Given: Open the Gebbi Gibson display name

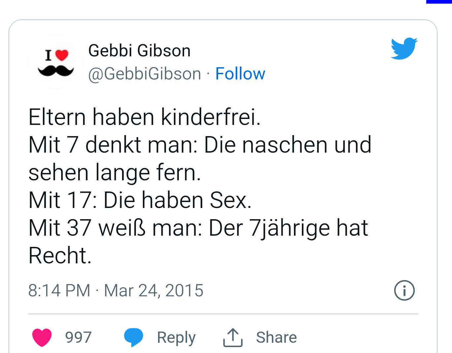Looking at the screenshot, I should [139, 51].
